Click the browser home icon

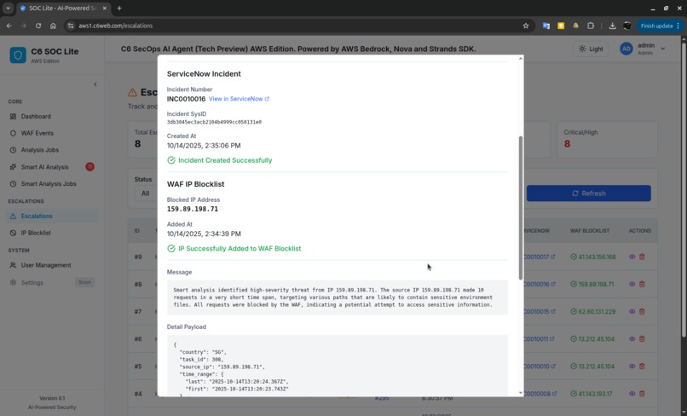[x=53, y=26]
